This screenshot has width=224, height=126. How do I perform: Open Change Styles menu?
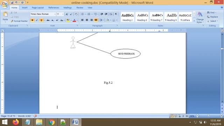coord(200,18)
